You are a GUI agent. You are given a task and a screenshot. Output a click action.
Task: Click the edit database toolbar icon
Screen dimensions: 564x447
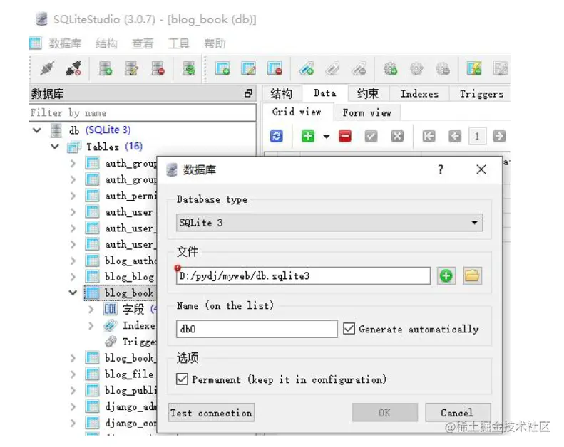132,68
